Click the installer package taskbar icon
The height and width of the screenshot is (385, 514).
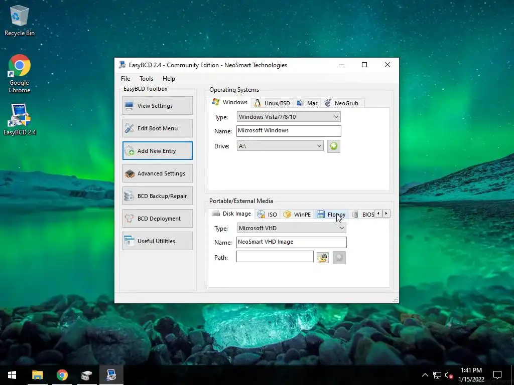click(86, 375)
